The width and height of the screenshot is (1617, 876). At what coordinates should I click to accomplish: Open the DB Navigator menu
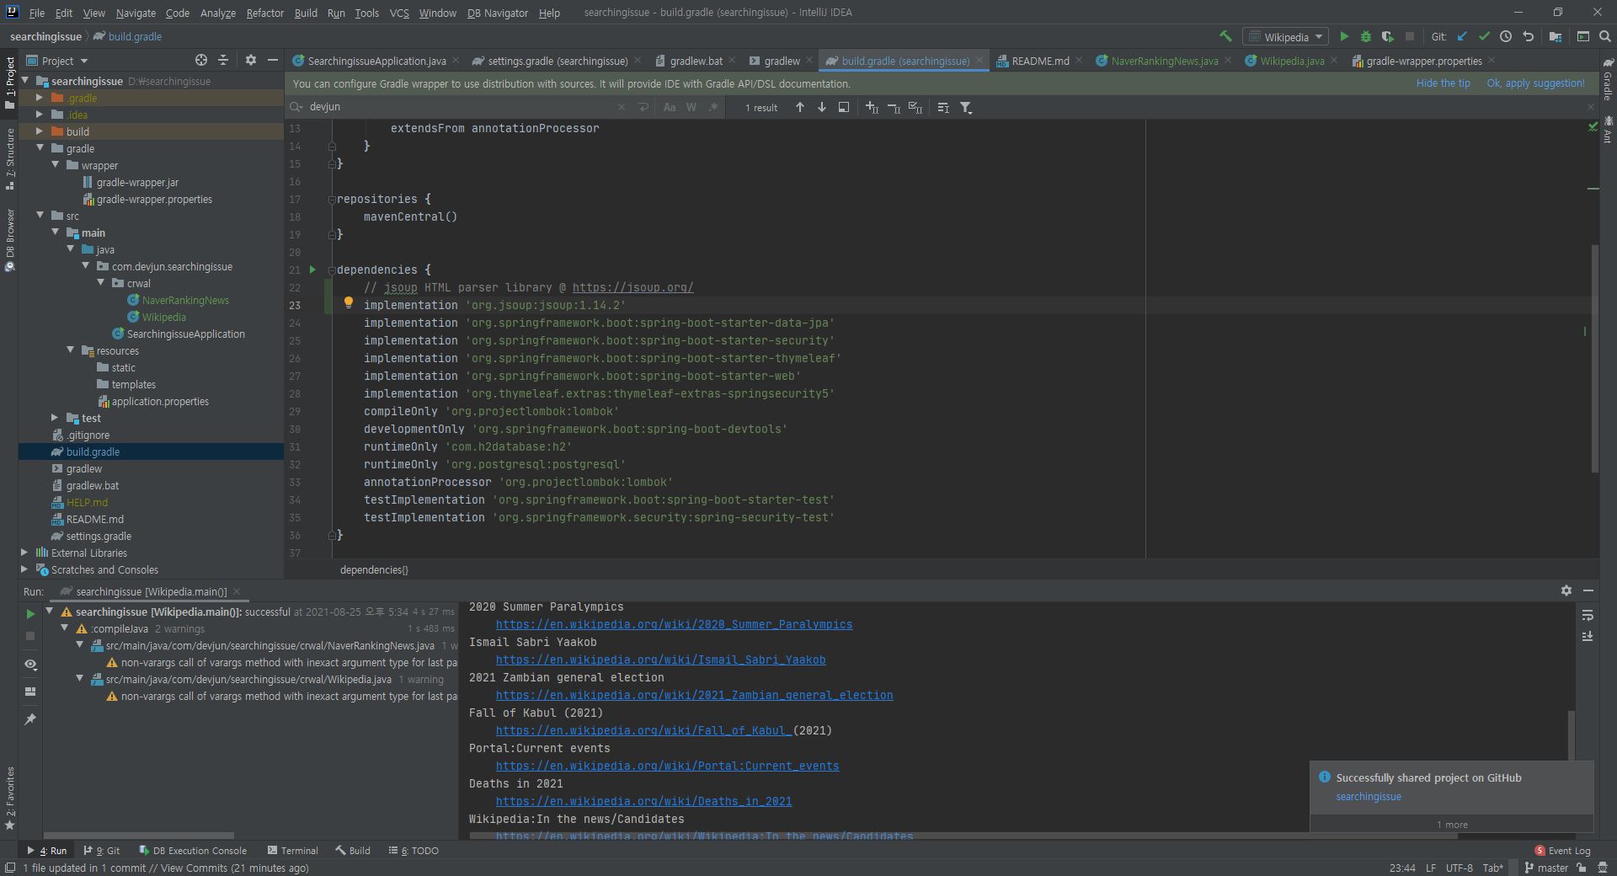pyautogui.click(x=497, y=13)
